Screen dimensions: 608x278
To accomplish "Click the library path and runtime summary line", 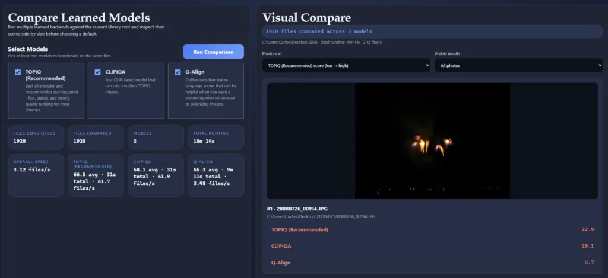I will click(322, 42).
